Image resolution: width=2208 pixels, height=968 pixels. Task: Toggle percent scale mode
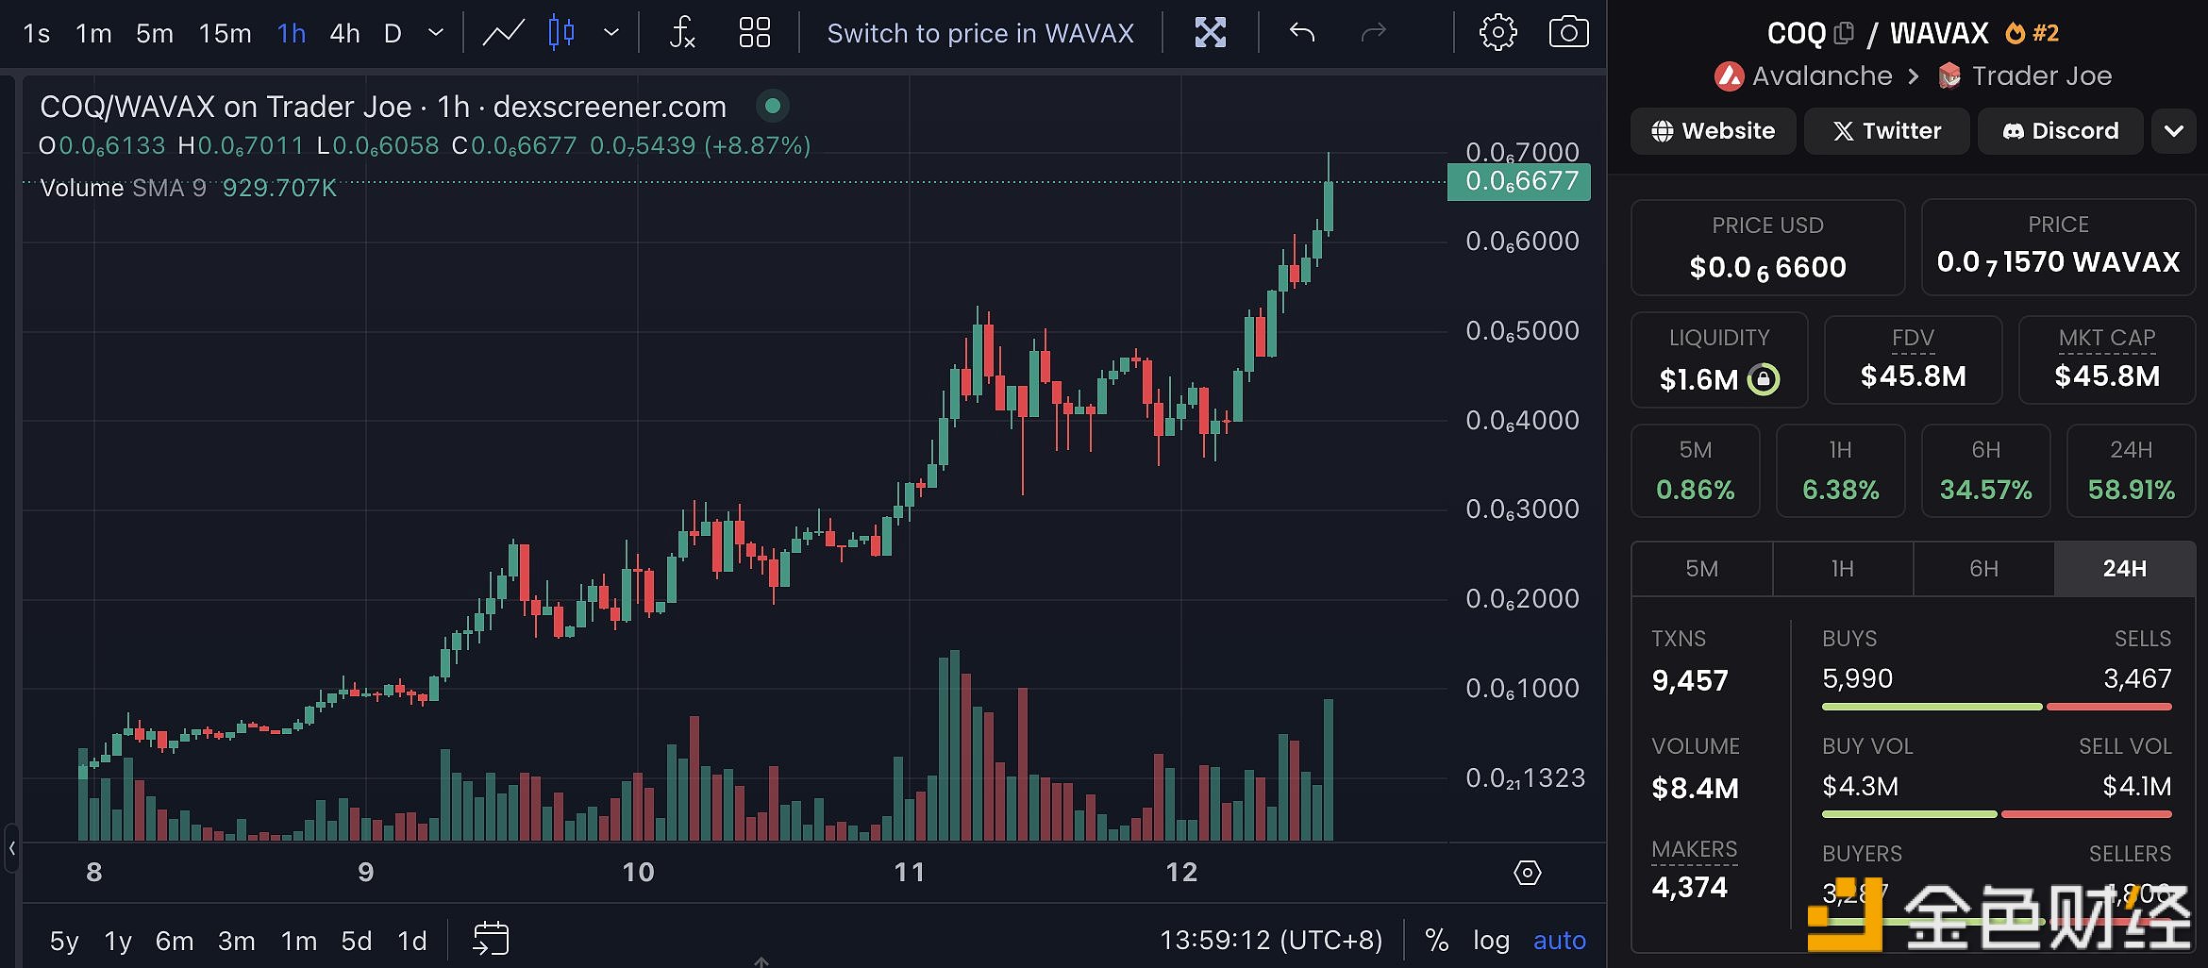coord(1437,941)
